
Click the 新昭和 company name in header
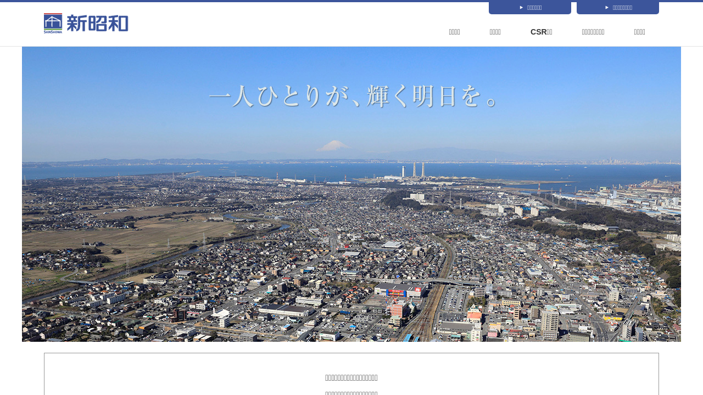coord(97,23)
